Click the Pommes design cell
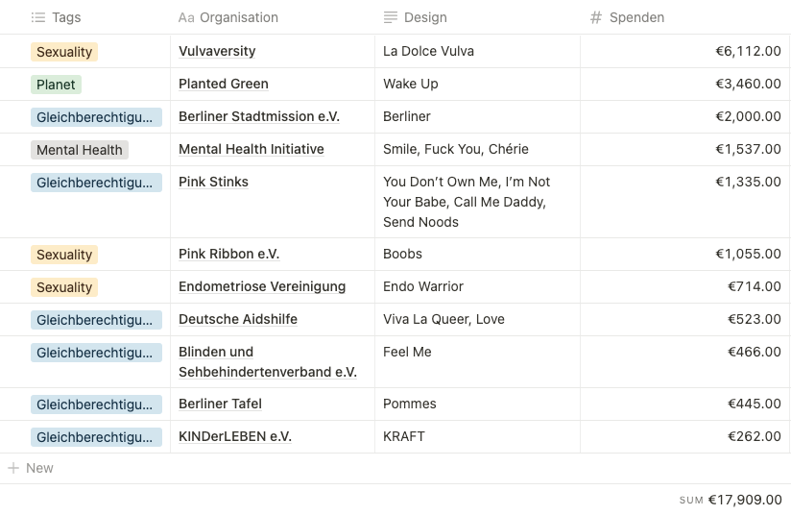 coord(410,404)
